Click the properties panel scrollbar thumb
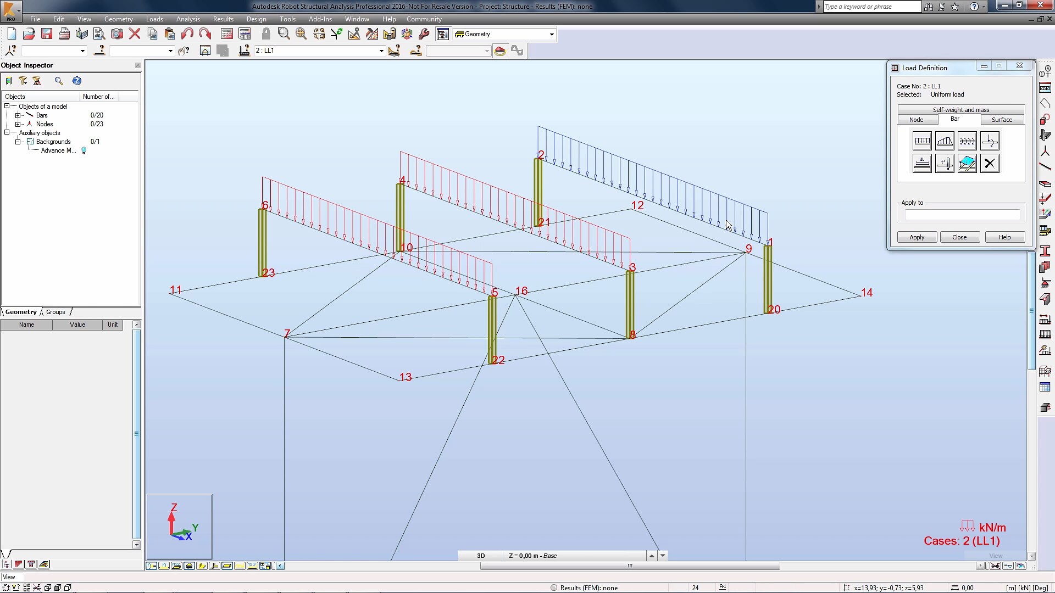This screenshot has height=593, width=1055. [136, 434]
